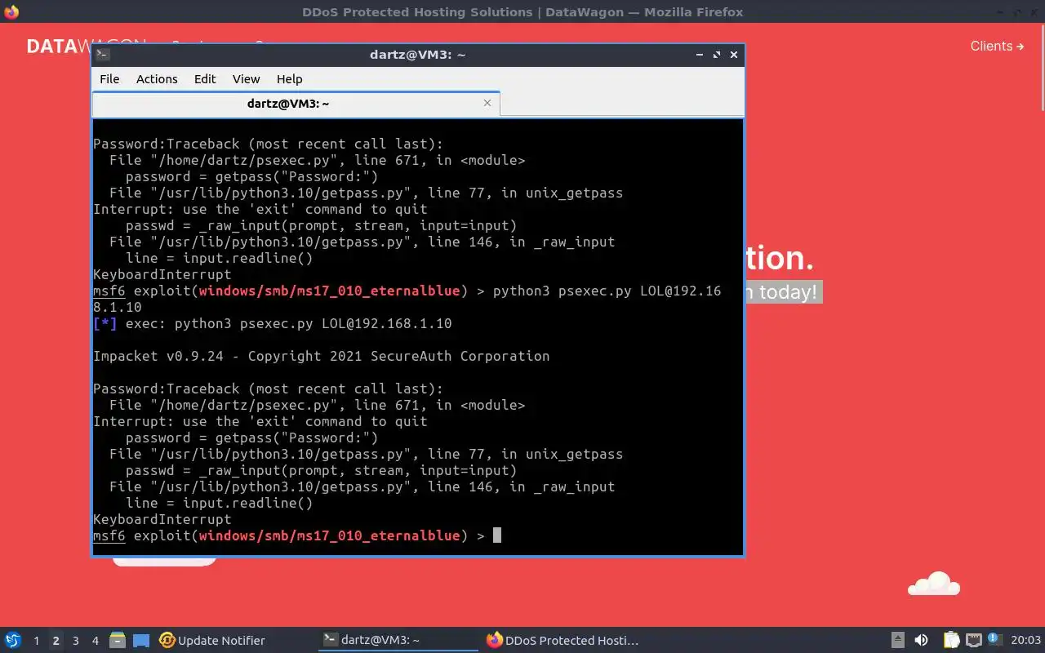
Task: Open the network connection tray icon
Action: (973, 640)
